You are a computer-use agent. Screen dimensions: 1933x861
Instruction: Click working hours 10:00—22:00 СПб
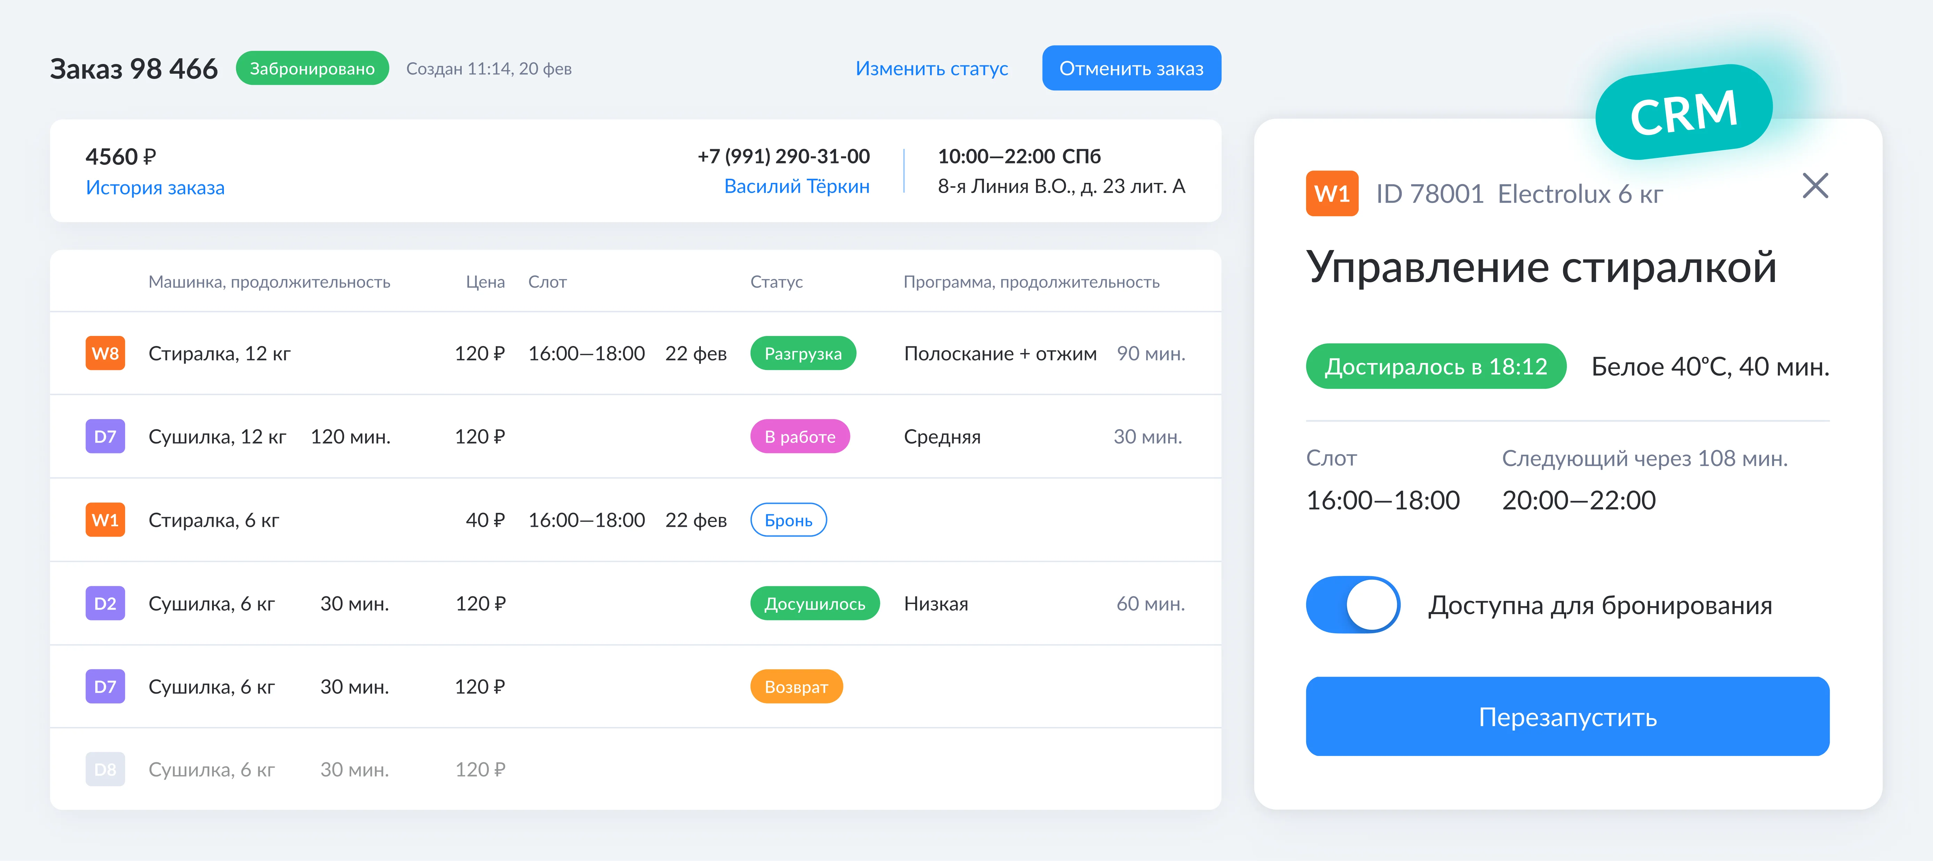coord(1018,156)
